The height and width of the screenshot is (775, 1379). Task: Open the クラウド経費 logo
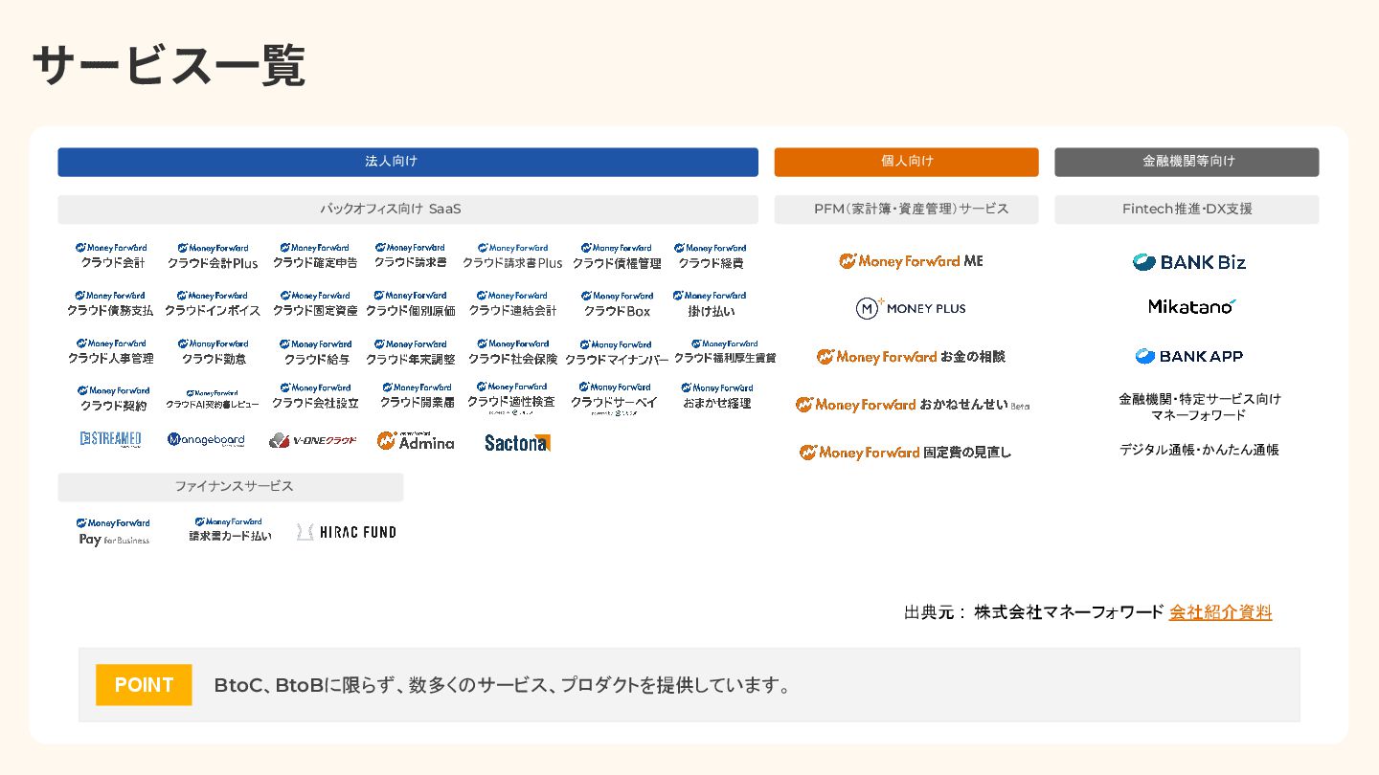tap(711, 255)
